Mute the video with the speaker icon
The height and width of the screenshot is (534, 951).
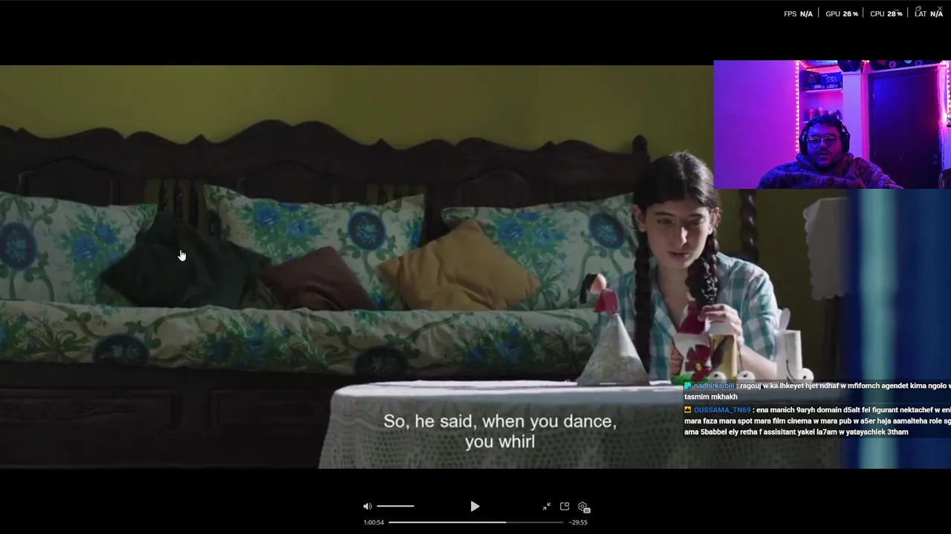(367, 507)
